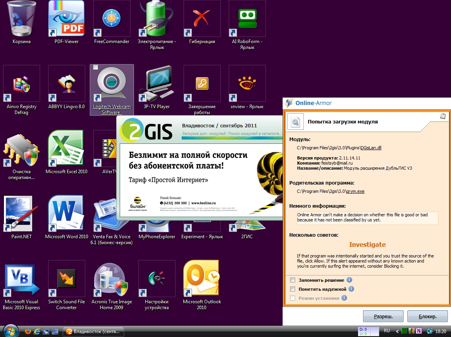This screenshot has width=451, height=337.
Task: Select the MyPhoneExplorer shortcut label
Action: [157, 237]
